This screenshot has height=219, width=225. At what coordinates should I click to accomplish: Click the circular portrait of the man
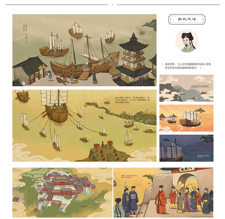tap(187, 41)
